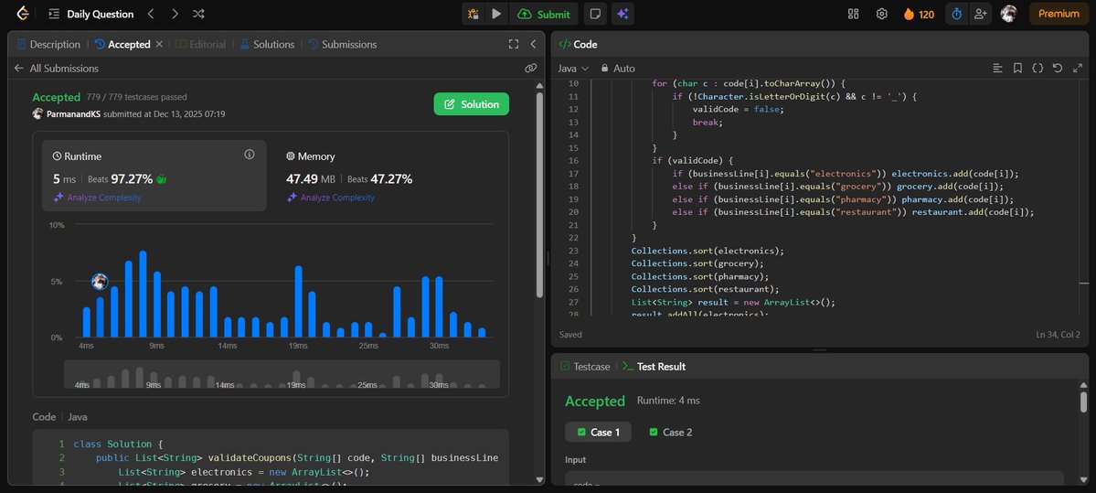Bookmark the code with bookmark icon
This screenshot has width=1096, height=493.
tap(1017, 69)
